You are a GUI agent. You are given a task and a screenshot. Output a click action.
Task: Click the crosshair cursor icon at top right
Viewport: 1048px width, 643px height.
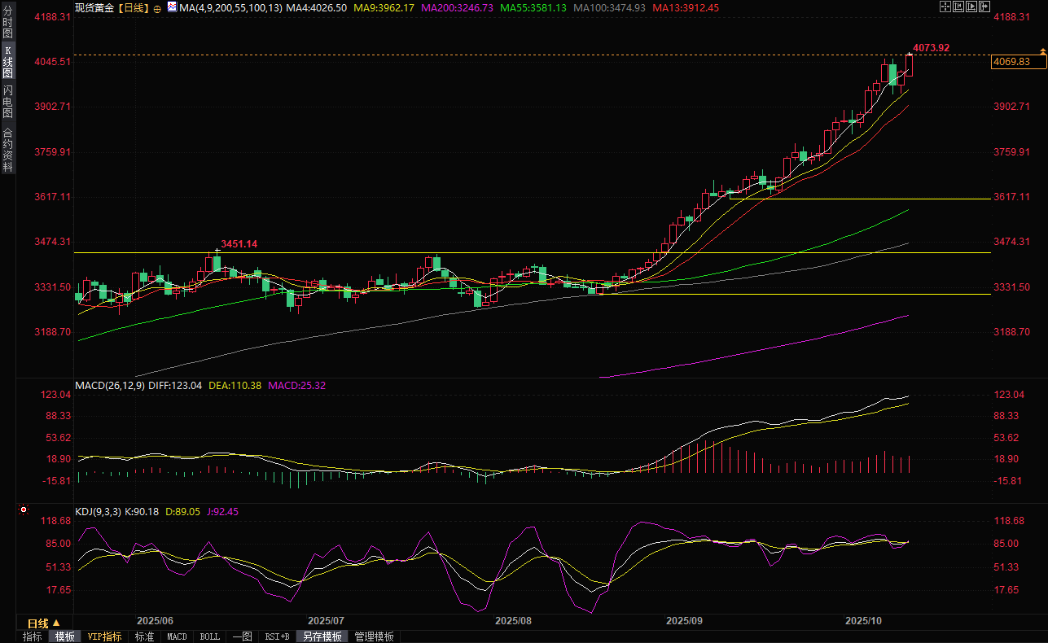945,7
